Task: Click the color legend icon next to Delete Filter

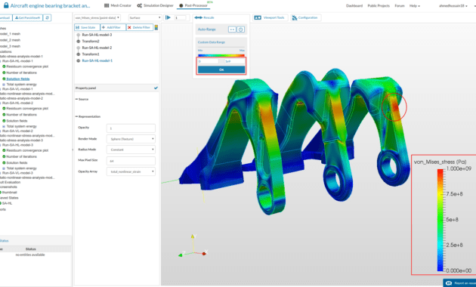Action: pyautogui.click(x=156, y=27)
